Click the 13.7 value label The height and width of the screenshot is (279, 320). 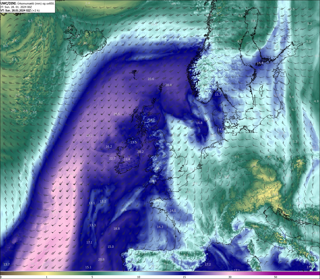pyautogui.click(x=6, y=264)
